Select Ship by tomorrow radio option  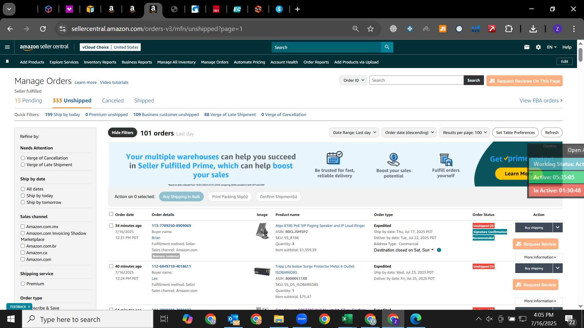[23, 202]
